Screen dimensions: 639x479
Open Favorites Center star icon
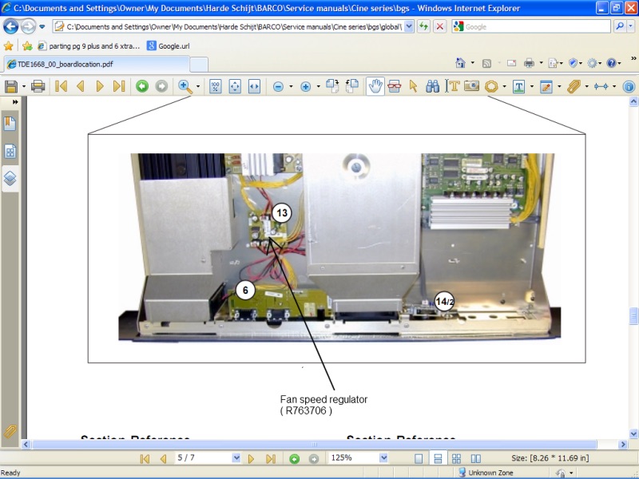click(x=8, y=46)
